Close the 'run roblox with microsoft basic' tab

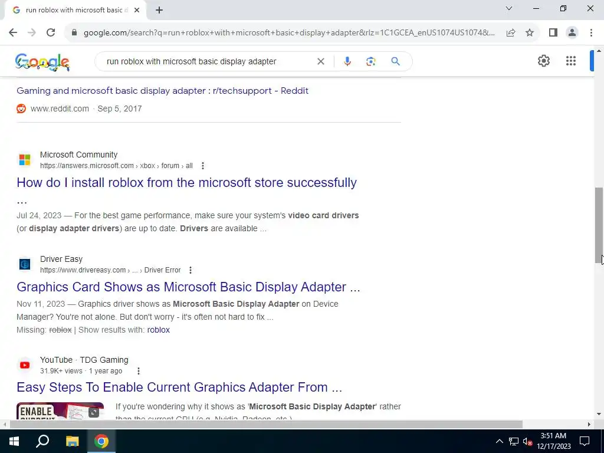click(137, 11)
